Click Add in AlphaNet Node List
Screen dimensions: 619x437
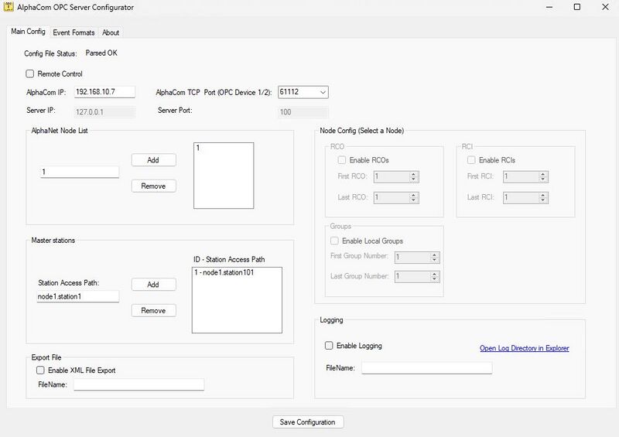click(x=153, y=160)
